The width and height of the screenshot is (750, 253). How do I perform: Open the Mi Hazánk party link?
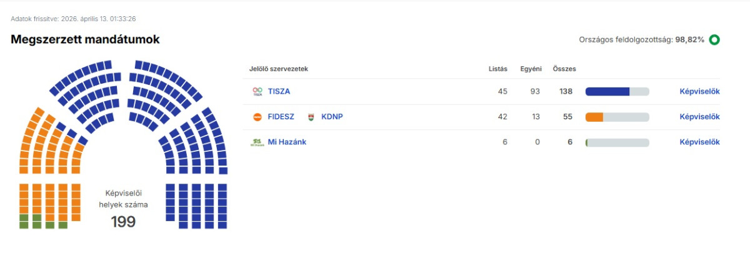[x=287, y=142]
